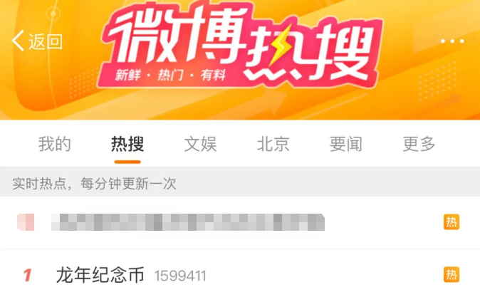Open the 龙年纪念币 trending topic
480x292 pixels.
[100, 275]
